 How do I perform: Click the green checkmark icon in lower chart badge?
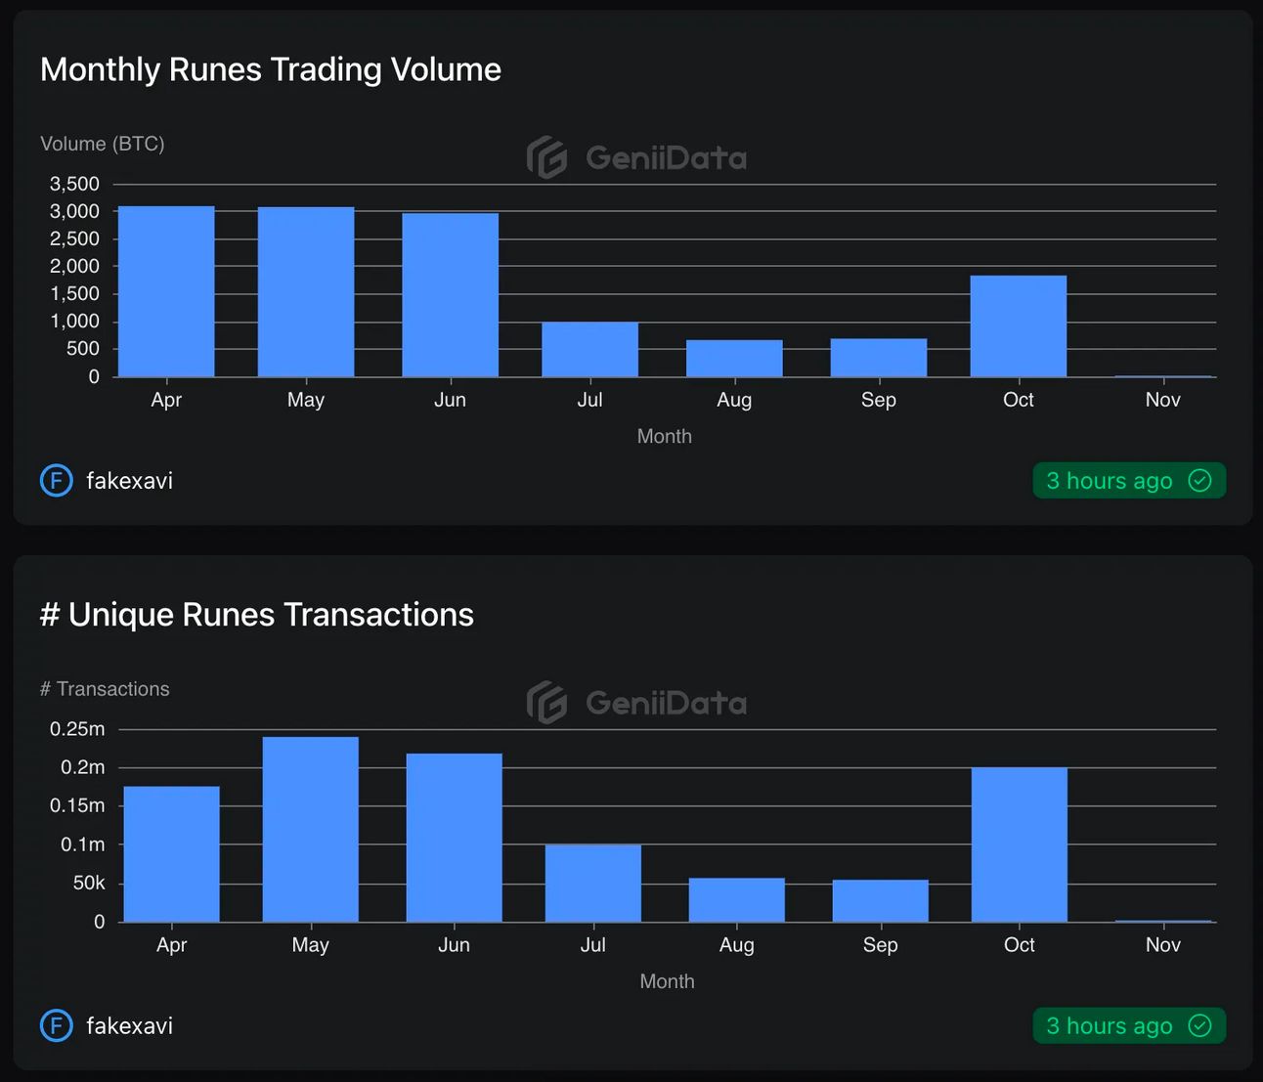pyautogui.click(x=1199, y=1025)
